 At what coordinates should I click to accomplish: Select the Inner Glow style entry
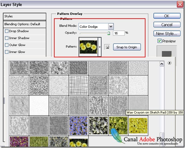pyautogui.click(x=24, y=52)
